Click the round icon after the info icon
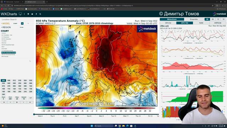227x128 pixels. (x=28, y=14)
